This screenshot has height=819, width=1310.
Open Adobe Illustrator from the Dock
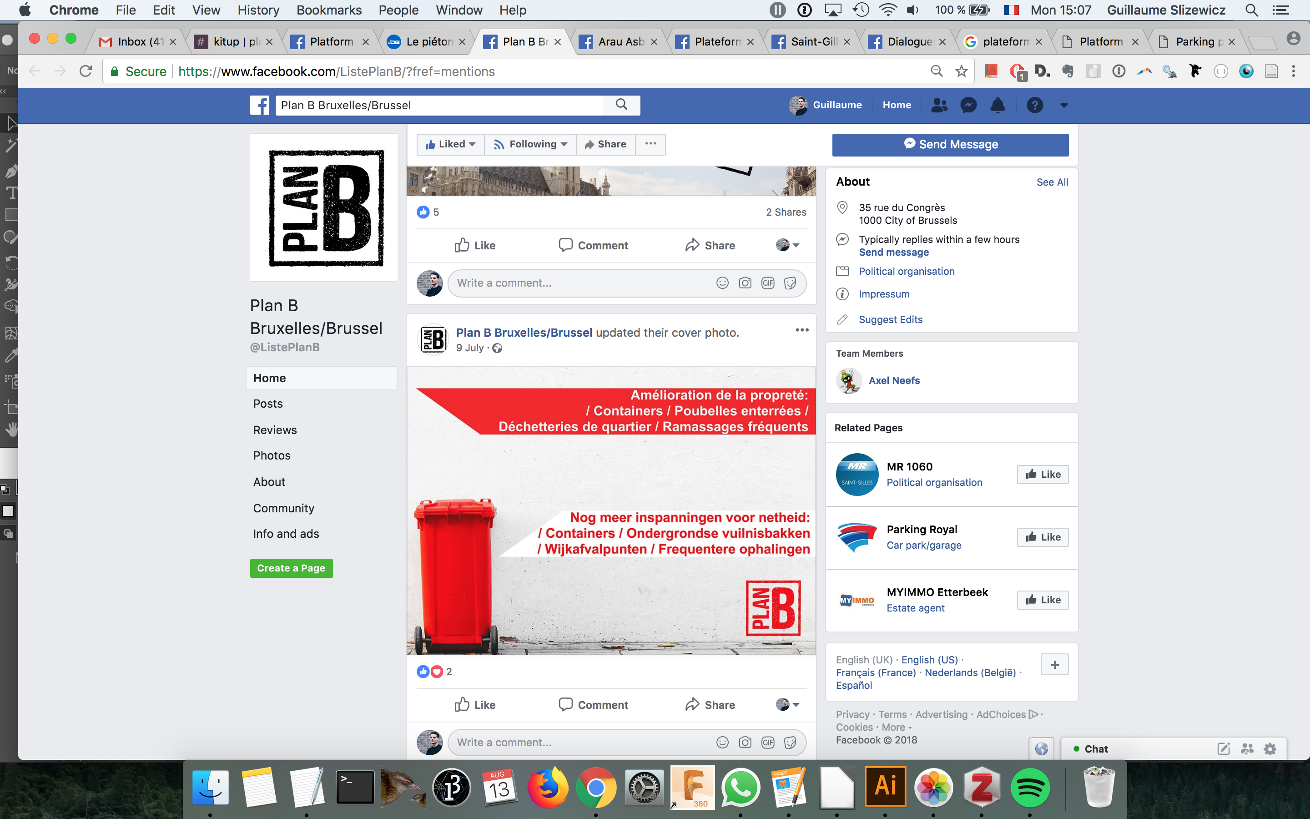(885, 787)
